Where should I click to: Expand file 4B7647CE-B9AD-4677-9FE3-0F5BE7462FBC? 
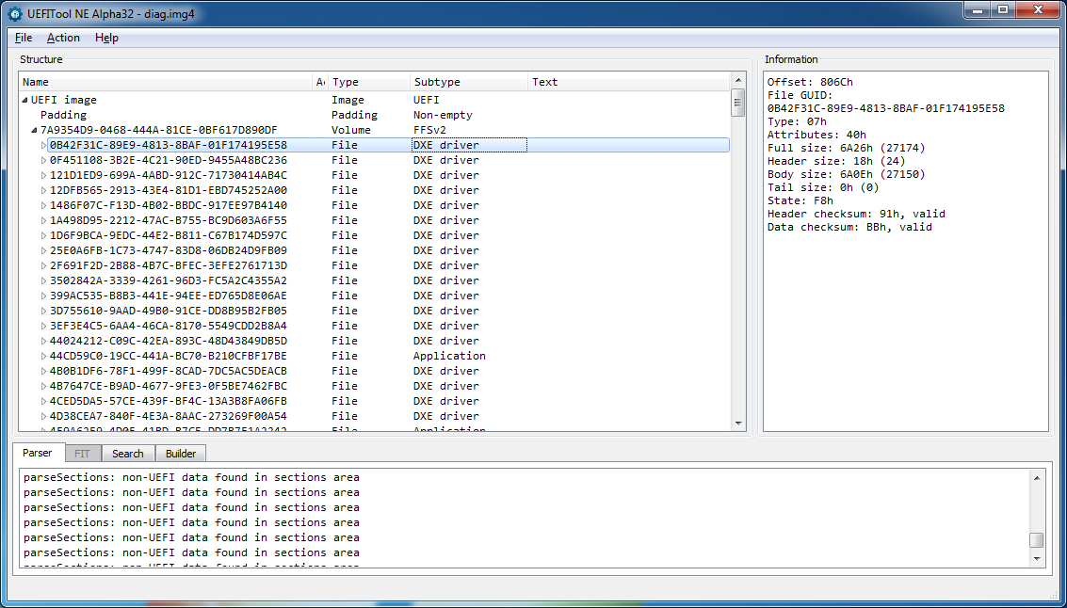pyautogui.click(x=43, y=386)
